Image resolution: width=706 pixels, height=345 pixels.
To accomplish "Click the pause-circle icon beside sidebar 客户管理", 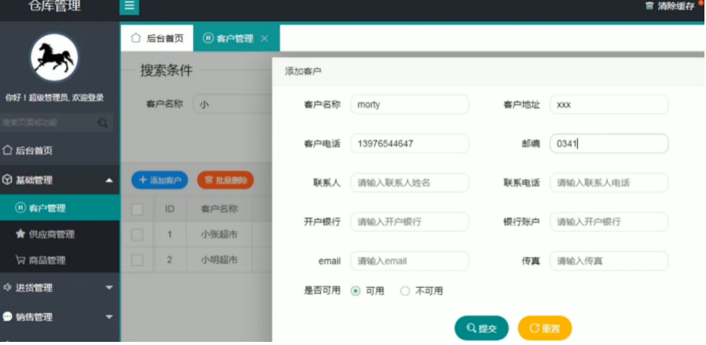I will [20, 208].
